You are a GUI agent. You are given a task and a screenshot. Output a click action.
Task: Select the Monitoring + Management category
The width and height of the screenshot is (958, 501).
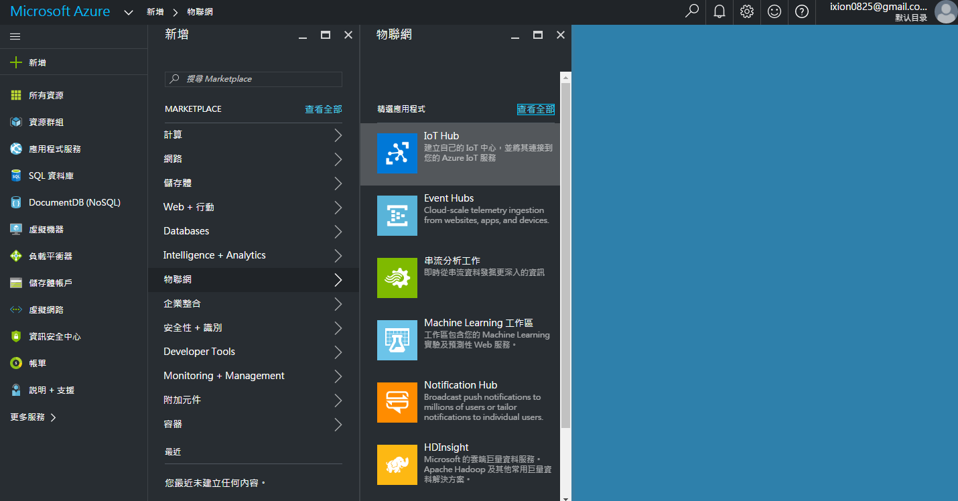point(253,376)
